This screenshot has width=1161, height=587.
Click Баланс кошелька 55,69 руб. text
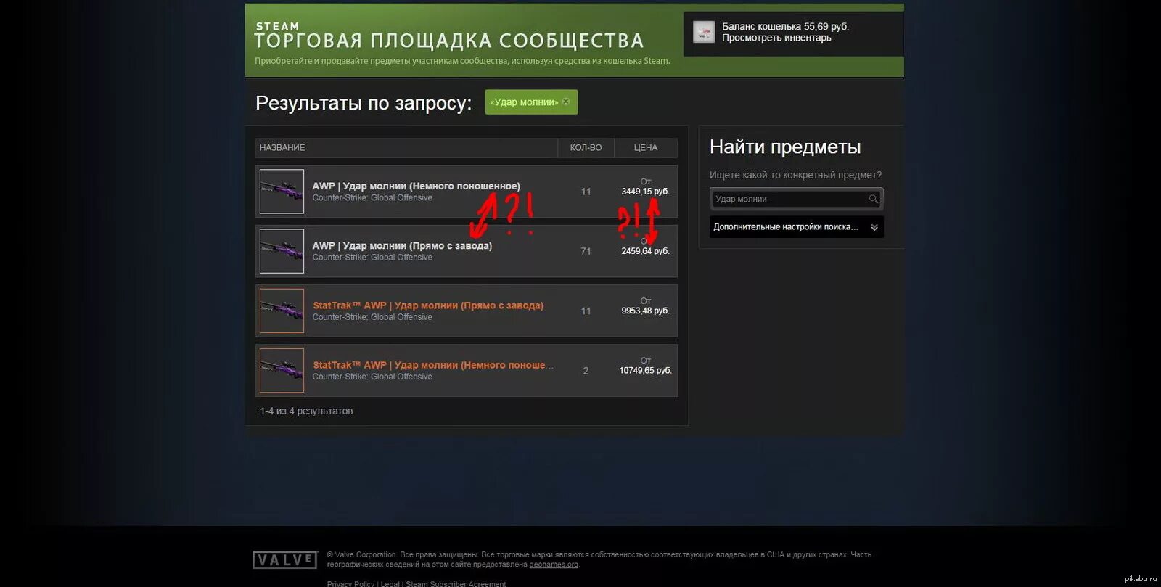(785, 26)
